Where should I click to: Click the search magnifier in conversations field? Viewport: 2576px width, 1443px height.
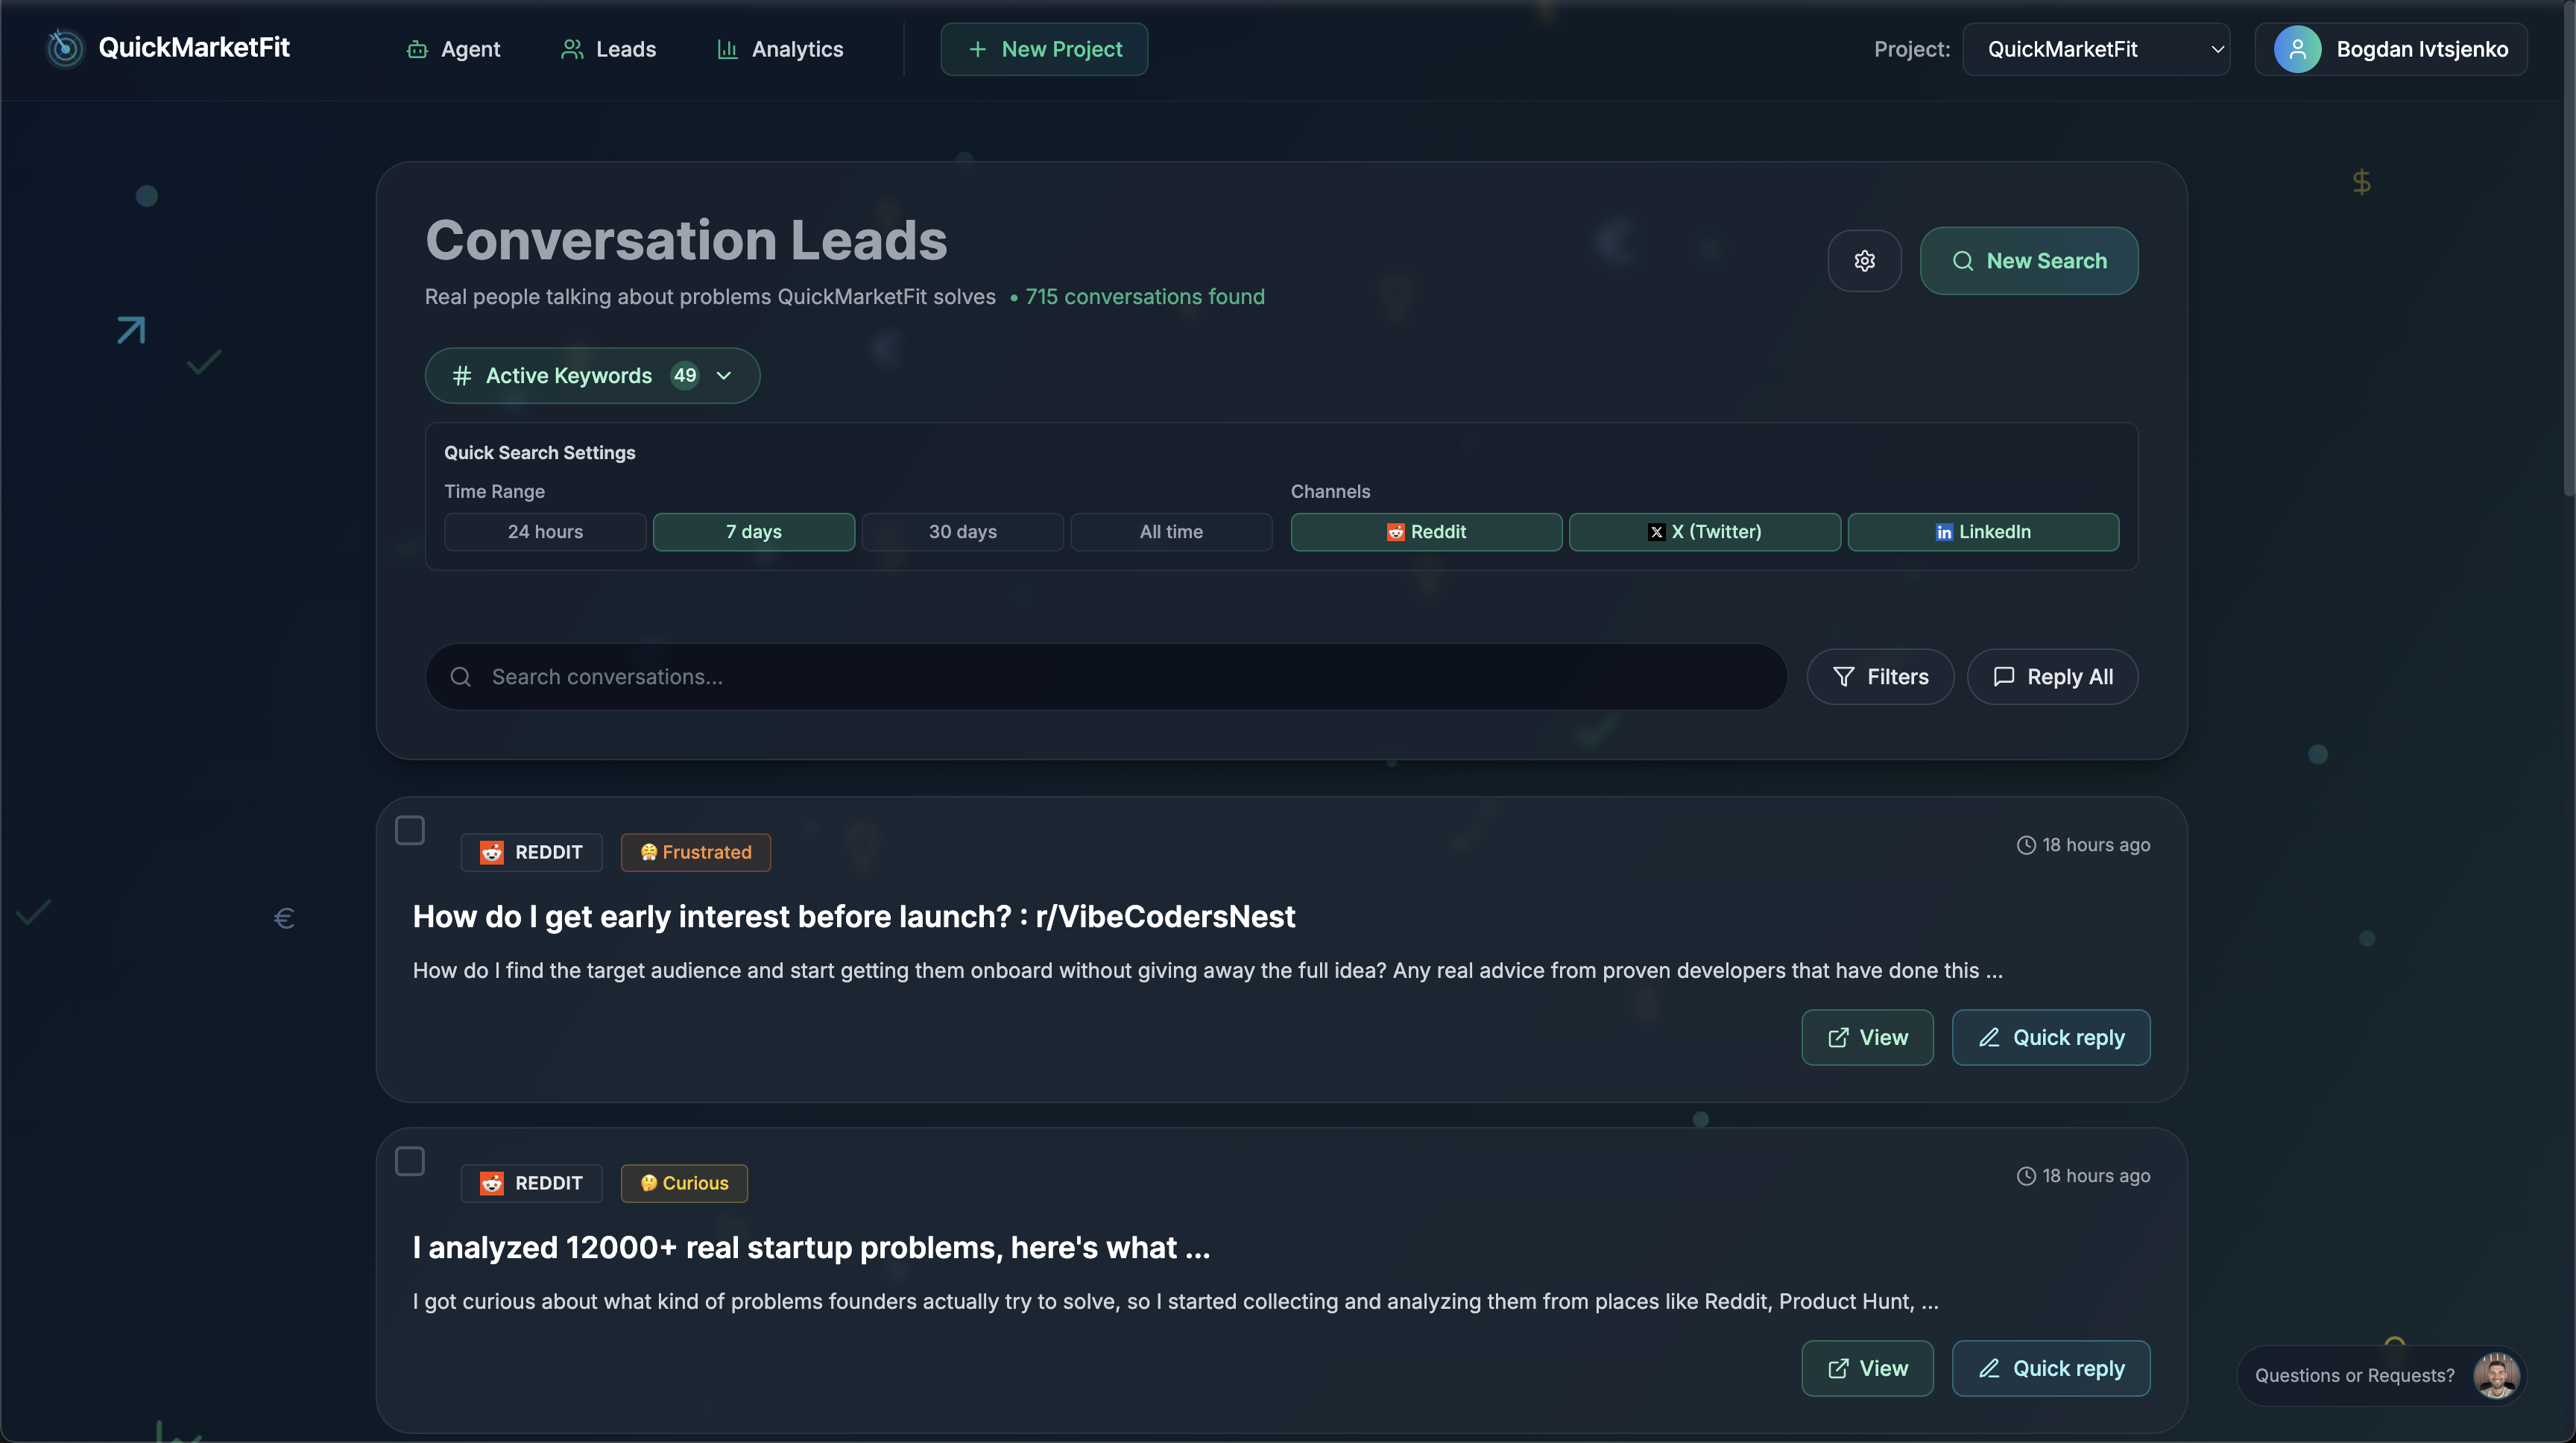coord(461,677)
